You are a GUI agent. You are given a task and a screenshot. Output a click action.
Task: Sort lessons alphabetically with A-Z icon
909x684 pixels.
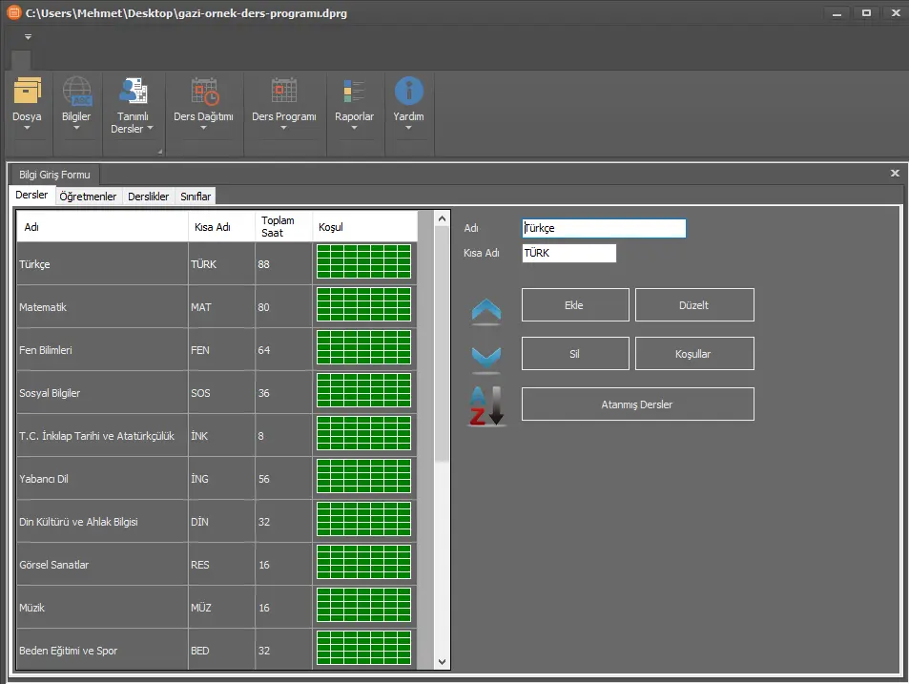click(486, 405)
